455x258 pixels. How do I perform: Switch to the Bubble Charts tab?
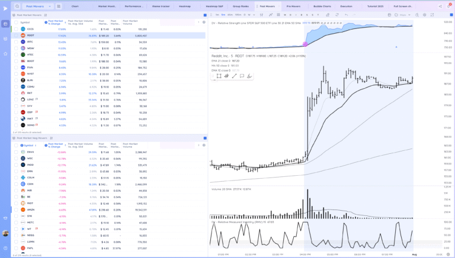pyautogui.click(x=322, y=6)
